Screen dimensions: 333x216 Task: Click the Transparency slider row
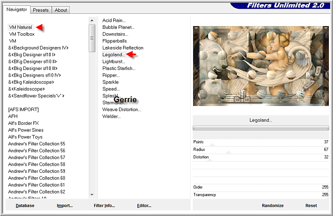tap(261, 195)
